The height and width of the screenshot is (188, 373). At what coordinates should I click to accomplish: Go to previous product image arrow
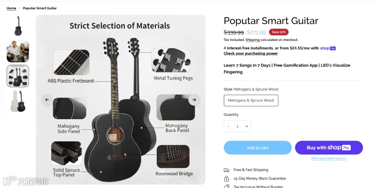(x=47, y=100)
